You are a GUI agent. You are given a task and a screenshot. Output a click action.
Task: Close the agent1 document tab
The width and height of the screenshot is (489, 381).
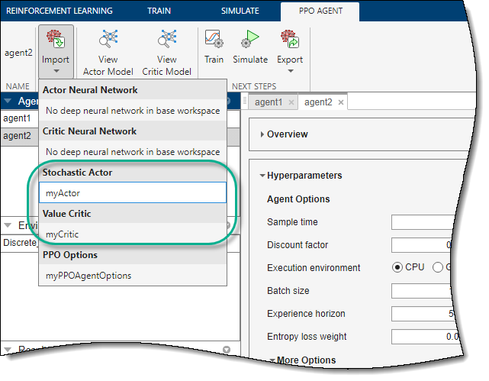click(x=291, y=102)
